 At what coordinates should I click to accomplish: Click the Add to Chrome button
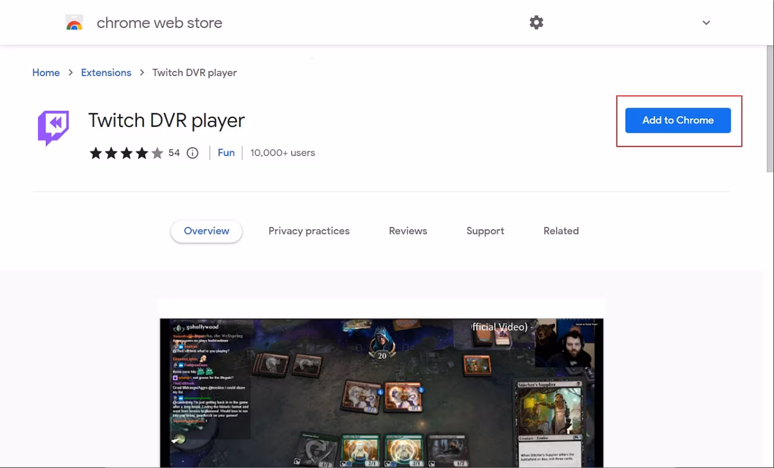pos(678,120)
